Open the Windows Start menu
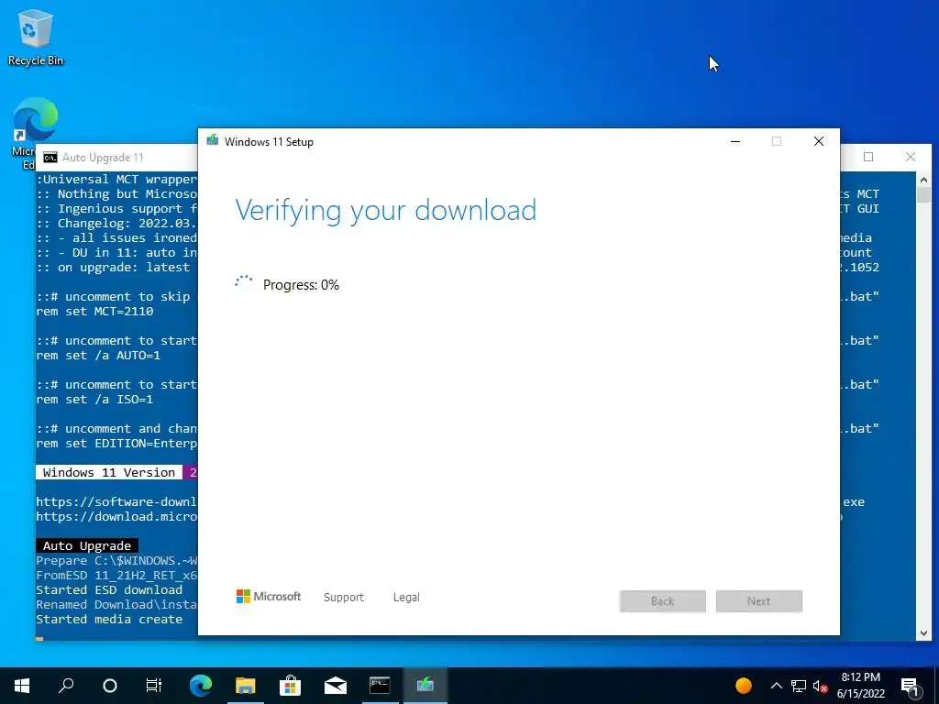 (x=22, y=686)
